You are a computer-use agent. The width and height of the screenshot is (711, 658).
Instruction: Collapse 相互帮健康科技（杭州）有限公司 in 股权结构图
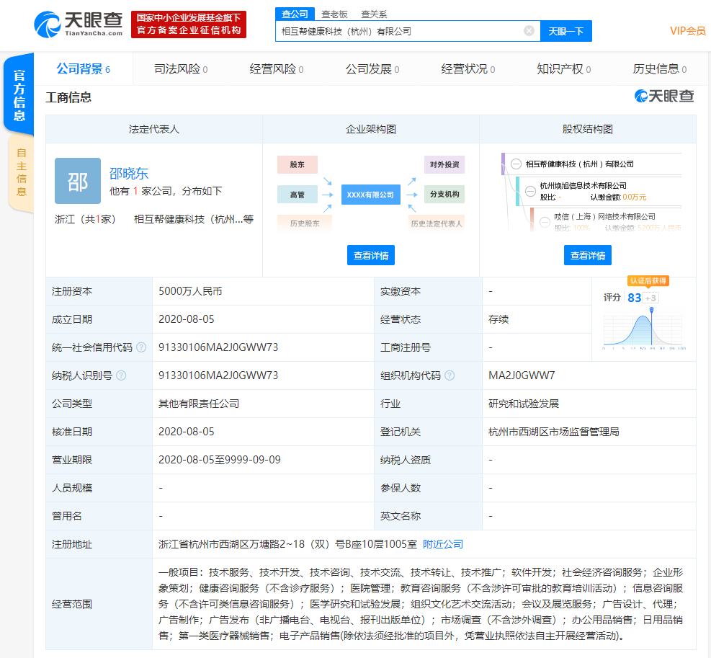(x=514, y=164)
